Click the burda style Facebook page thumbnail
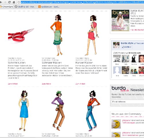The height and width of the screenshot is (138, 144). (116, 45)
